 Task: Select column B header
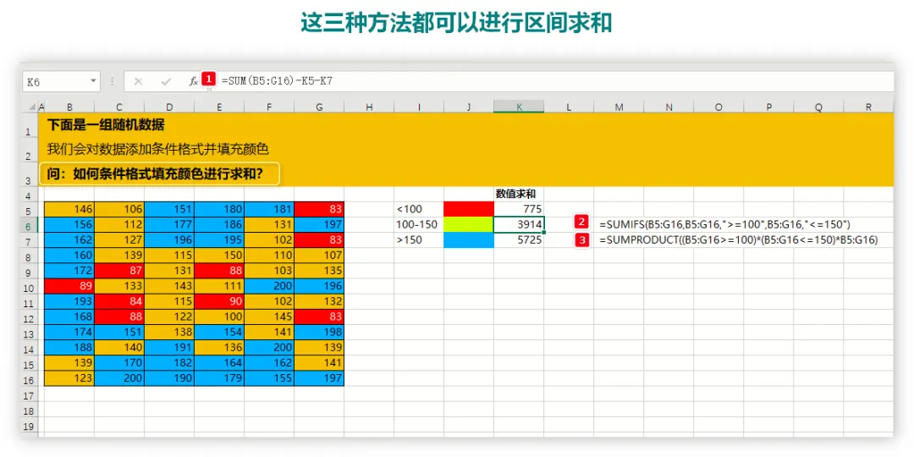(69, 107)
